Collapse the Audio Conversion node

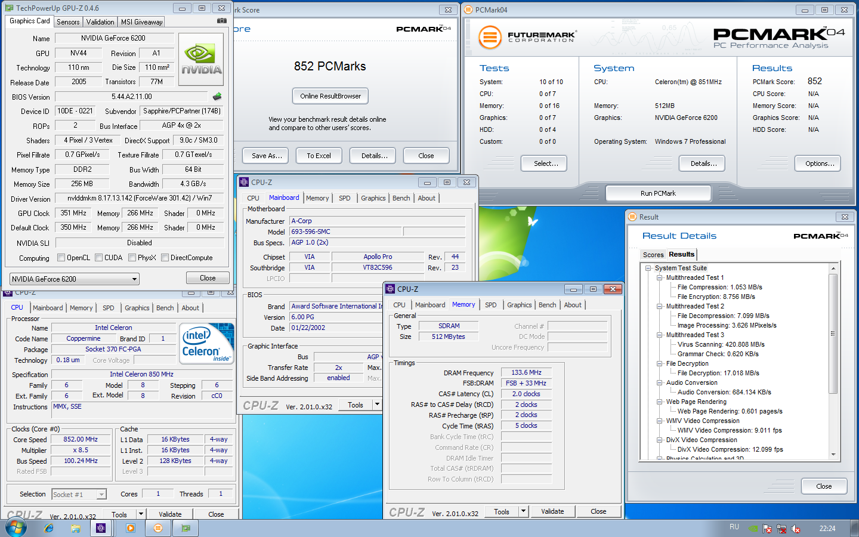tap(660, 382)
